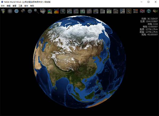Click the 视角: 45.00000 readout

point(149,34)
